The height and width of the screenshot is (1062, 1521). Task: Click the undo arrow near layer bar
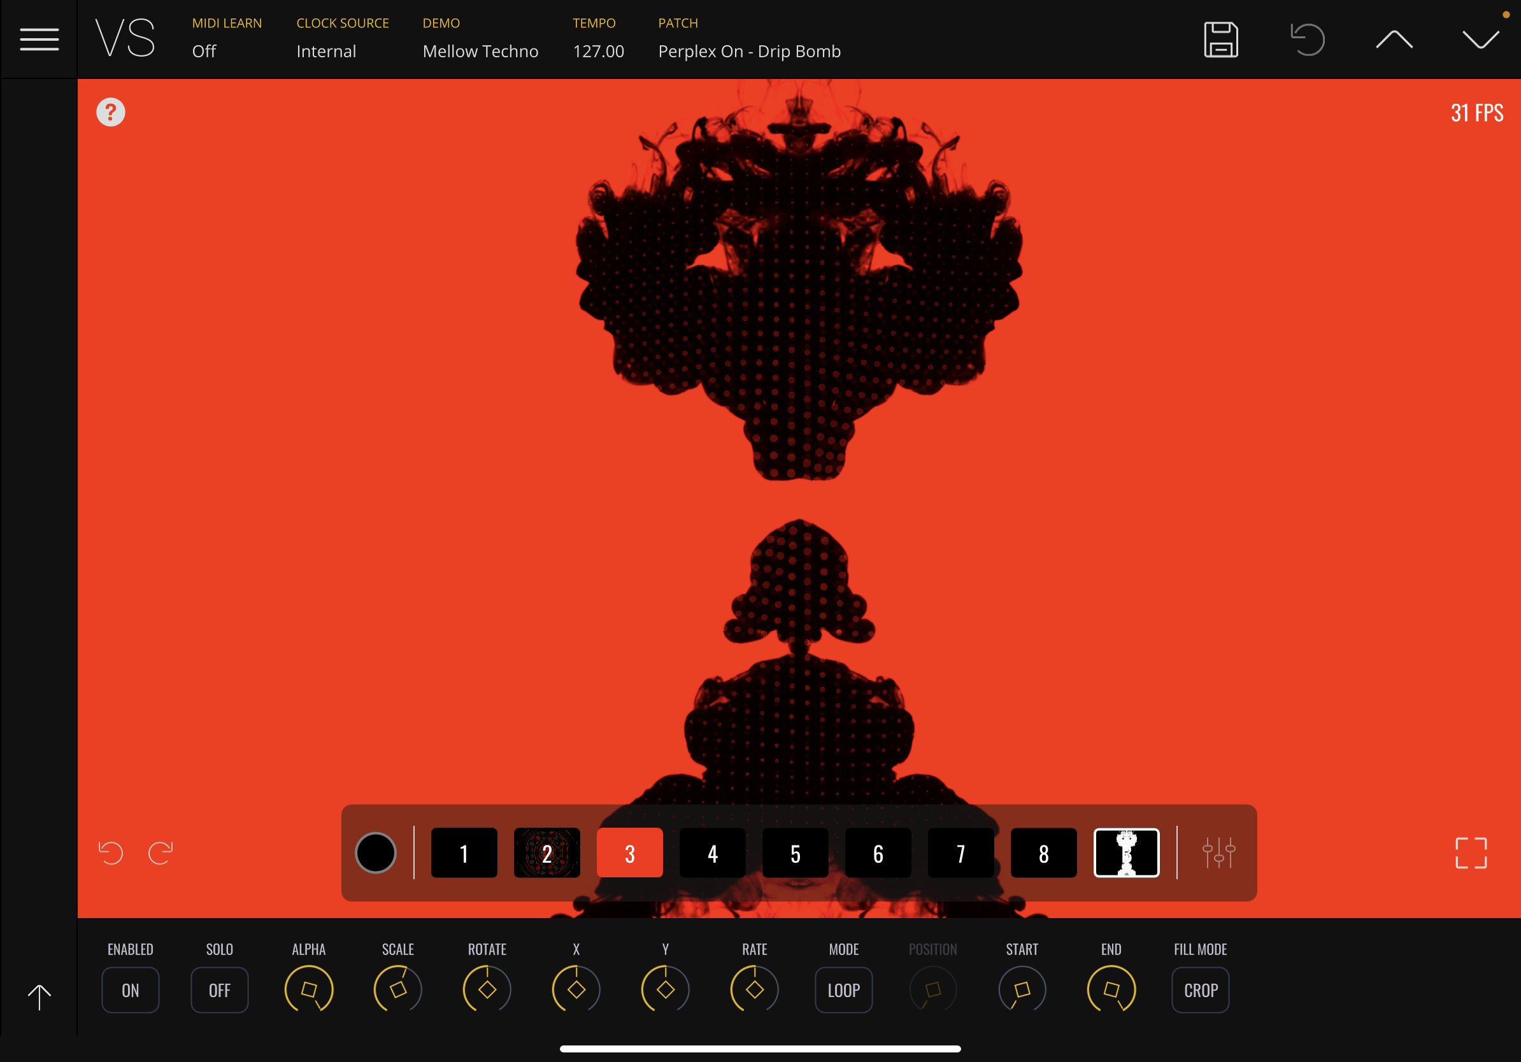111,853
